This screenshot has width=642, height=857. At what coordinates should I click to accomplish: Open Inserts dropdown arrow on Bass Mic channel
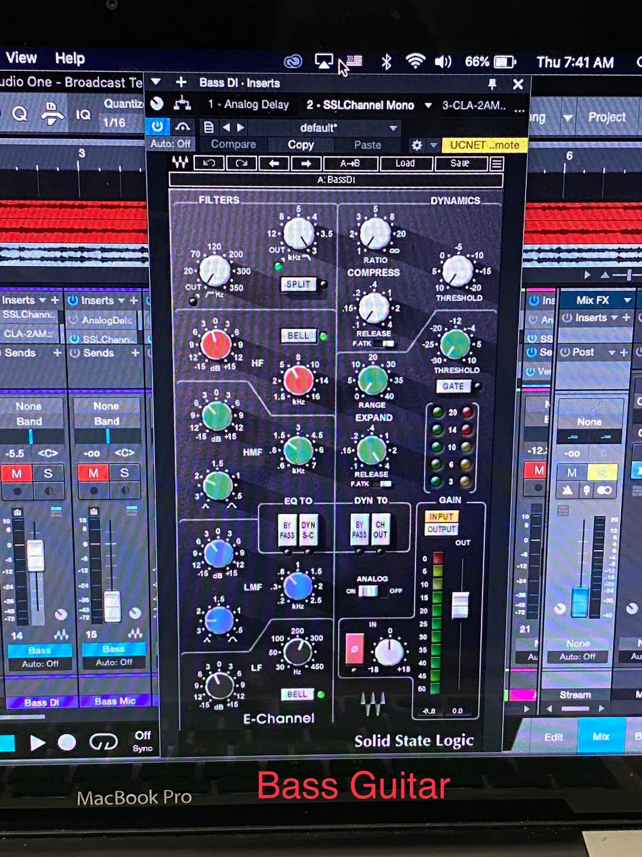point(120,301)
